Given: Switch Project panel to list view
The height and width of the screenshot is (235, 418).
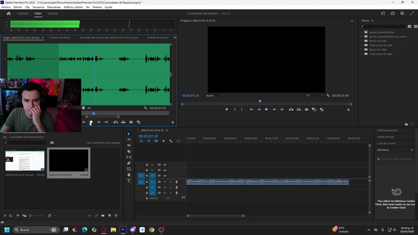Looking at the screenshot, I should coord(11,215).
